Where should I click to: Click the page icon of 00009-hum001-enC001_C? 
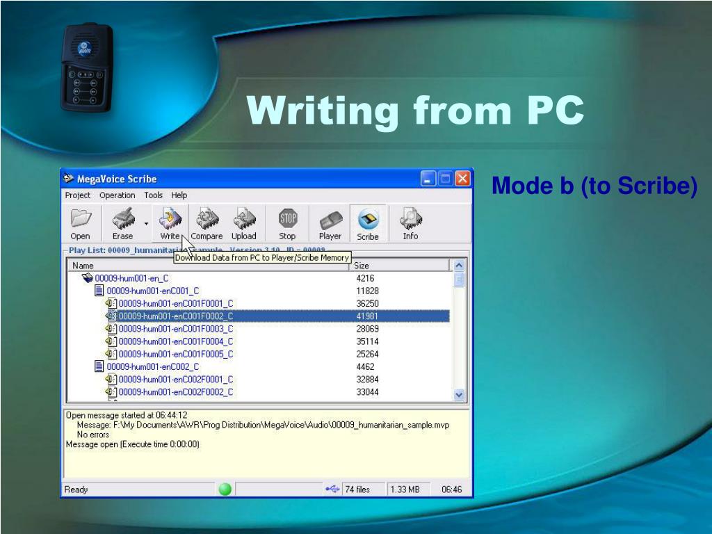coord(99,291)
